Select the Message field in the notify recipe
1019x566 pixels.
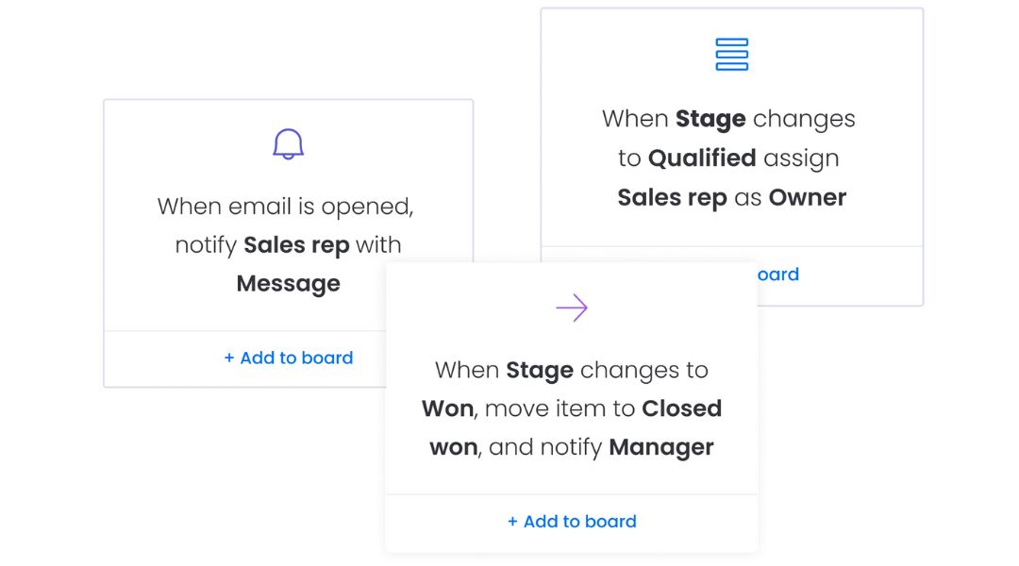click(x=288, y=284)
